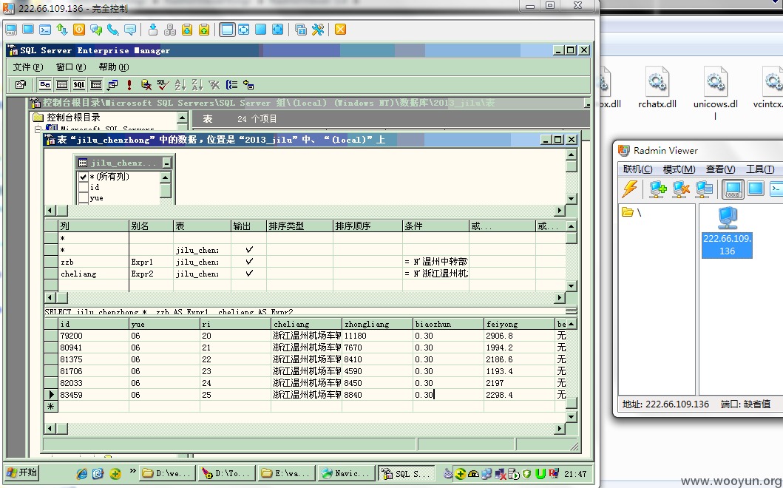Click Add connection icon in Radmin Viewer

coord(657,189)
